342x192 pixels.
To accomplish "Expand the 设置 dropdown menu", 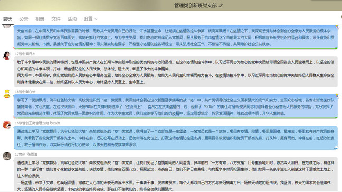I will pos(90,19).
